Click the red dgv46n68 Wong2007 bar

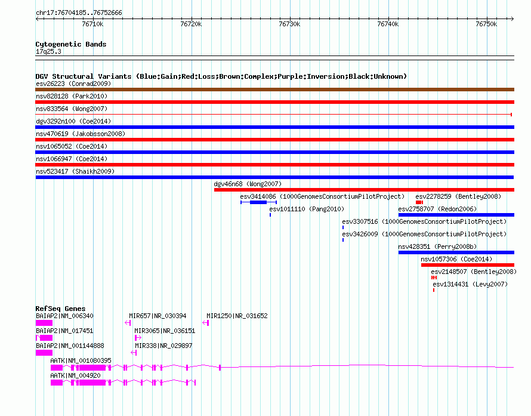point(364,190)
